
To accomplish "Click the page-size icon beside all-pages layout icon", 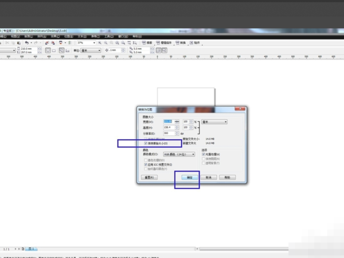I will click(67, 50).
